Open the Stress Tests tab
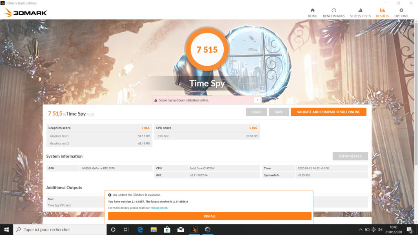418x235 pixels. [360, 13]
